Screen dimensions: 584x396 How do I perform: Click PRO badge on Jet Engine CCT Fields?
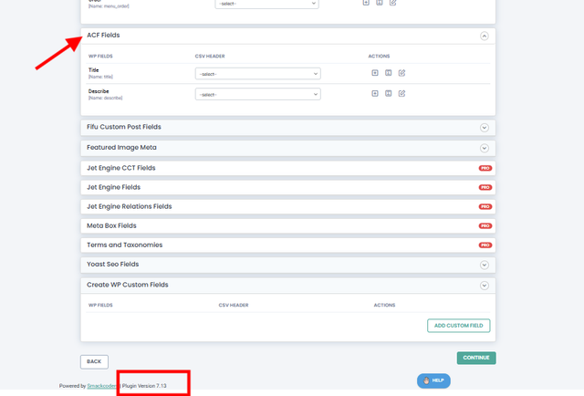485,168
